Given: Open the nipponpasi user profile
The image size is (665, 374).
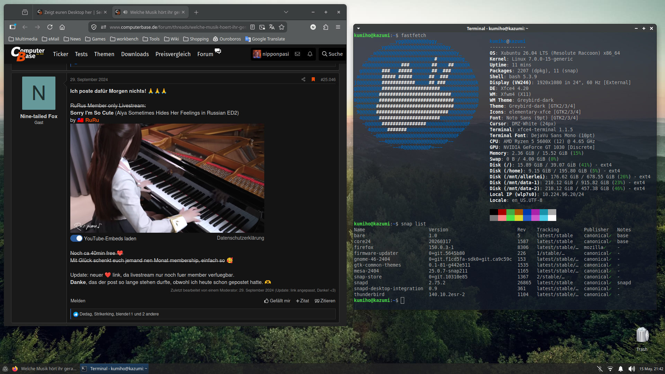Looking at the screenshot, I should click(271, 54).
